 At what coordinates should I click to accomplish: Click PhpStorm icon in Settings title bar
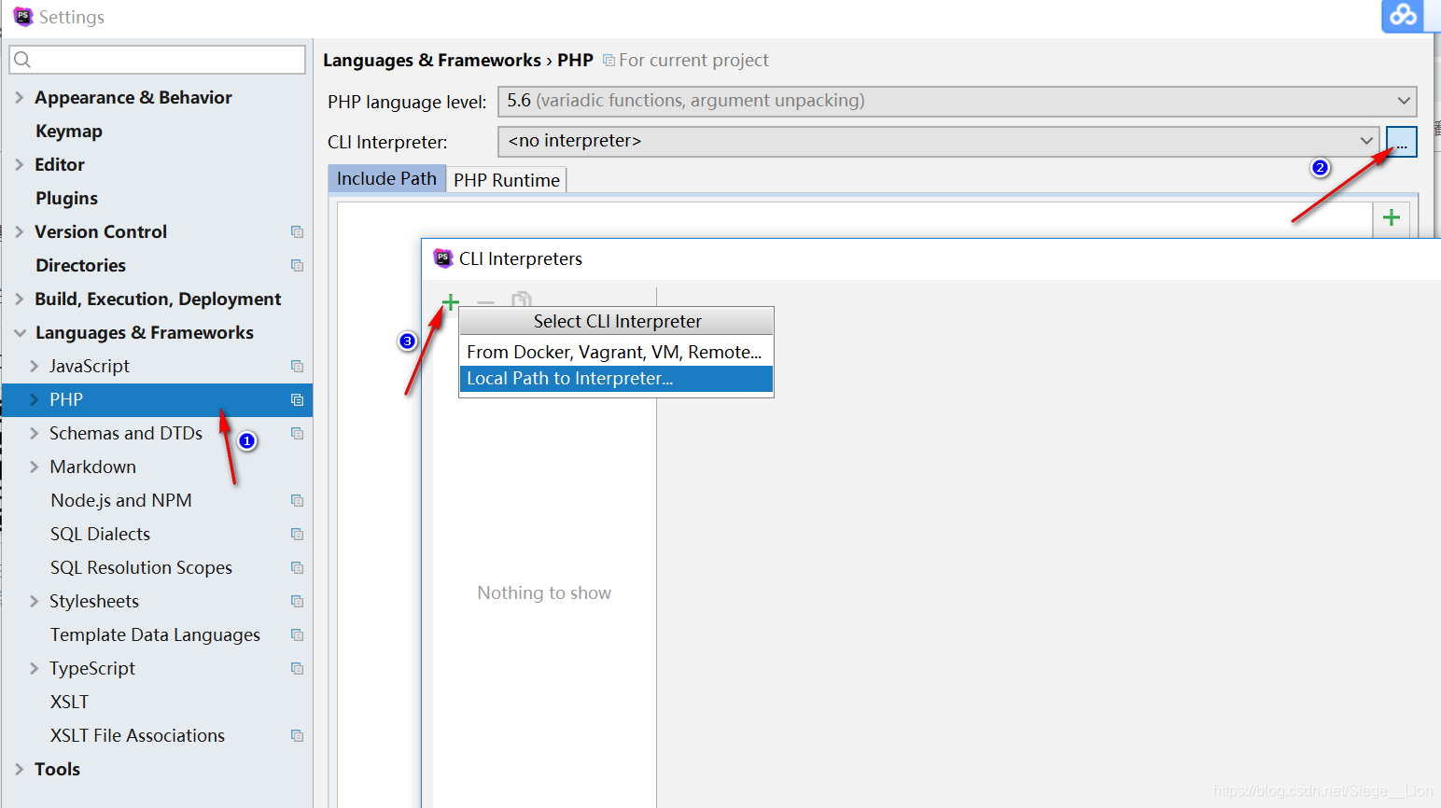coord(22,16)
